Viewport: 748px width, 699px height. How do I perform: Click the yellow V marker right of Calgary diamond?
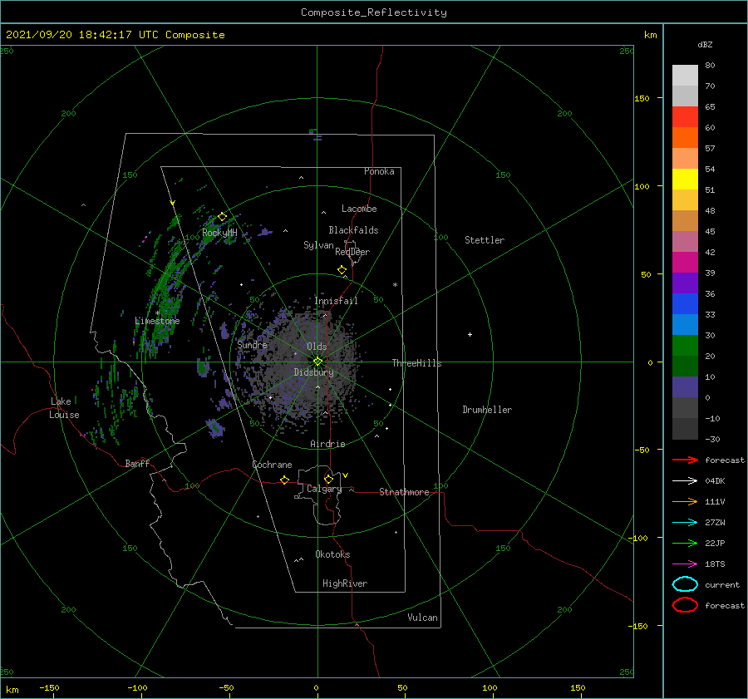[x=346, y=475]
